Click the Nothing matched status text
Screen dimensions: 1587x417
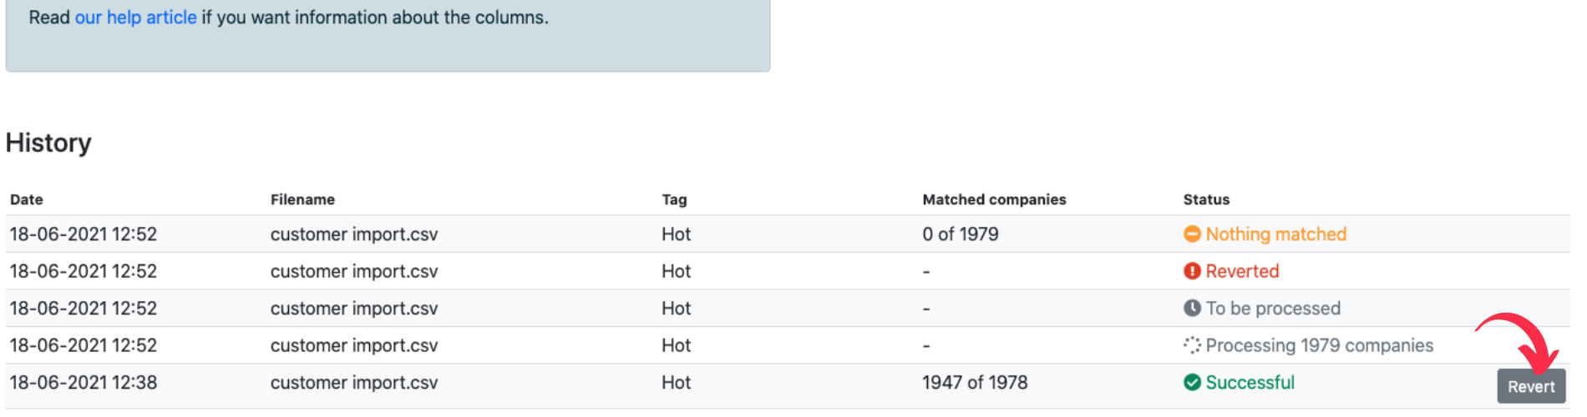click(1276, 234)
